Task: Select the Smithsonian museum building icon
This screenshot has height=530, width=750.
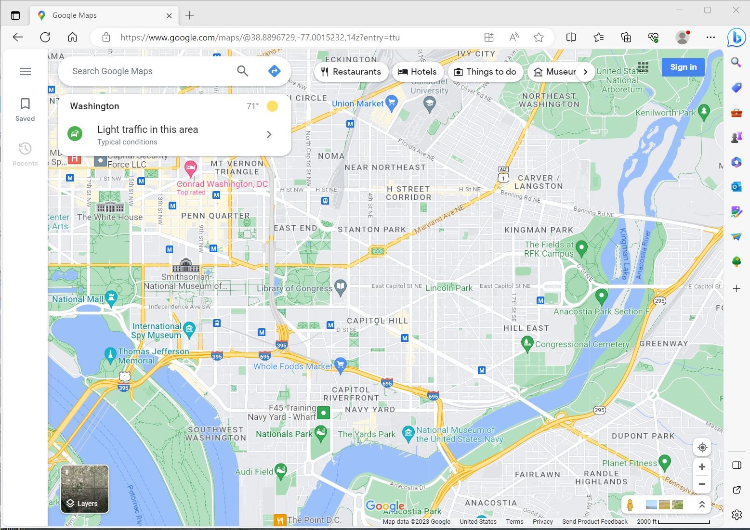Action: click(x=185, y=265)
